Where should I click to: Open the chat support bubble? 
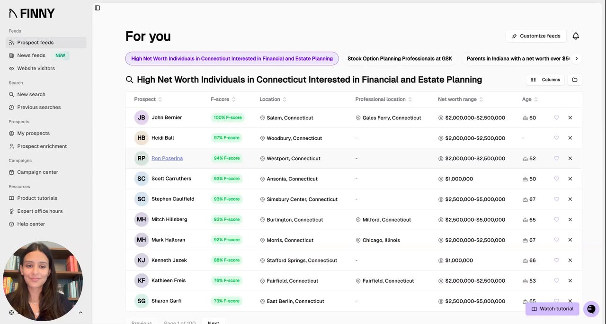click(x=591, y=309)
